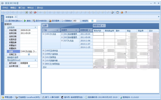Select date cell 2010-11-25

pos(86,47)
